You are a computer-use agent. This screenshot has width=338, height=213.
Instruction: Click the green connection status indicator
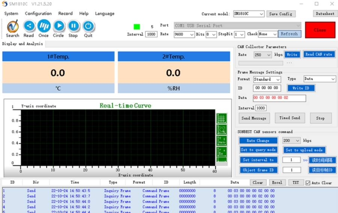137,27
